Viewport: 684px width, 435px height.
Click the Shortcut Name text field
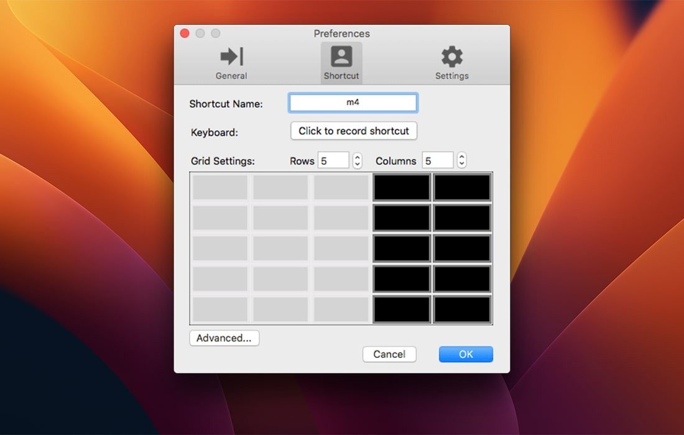pos(353,103)
